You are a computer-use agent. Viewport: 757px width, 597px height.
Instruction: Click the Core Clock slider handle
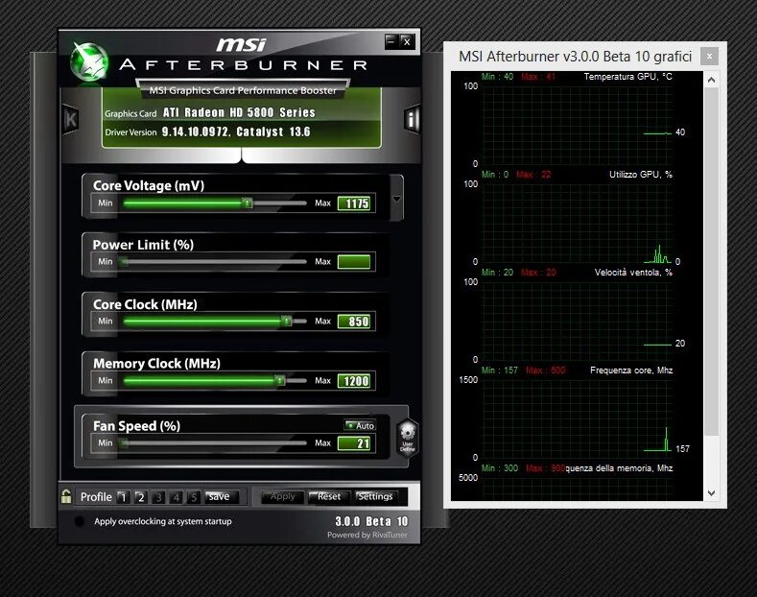pyautogui.click(x=287, y=321)
